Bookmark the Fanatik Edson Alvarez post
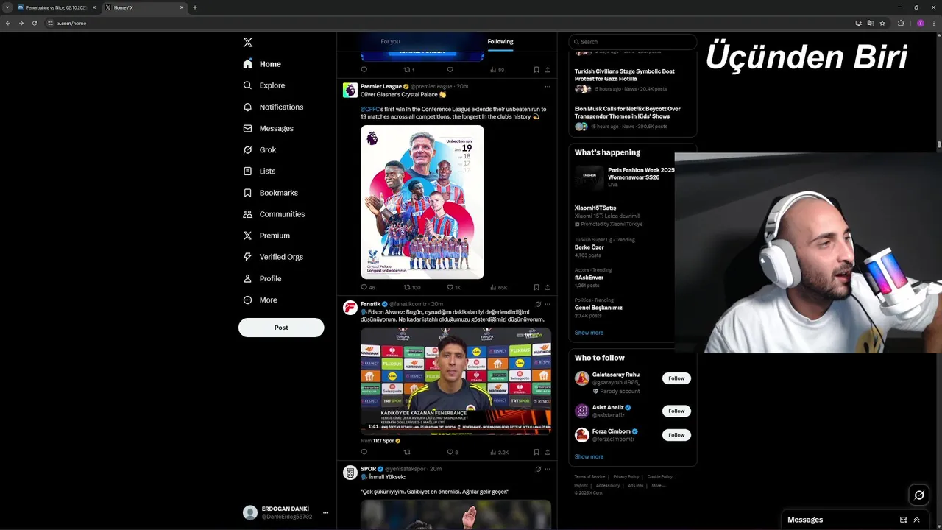 536,452
